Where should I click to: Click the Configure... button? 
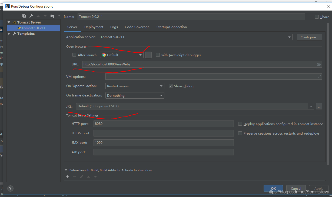pyautogui.click(x=310, y=37)
